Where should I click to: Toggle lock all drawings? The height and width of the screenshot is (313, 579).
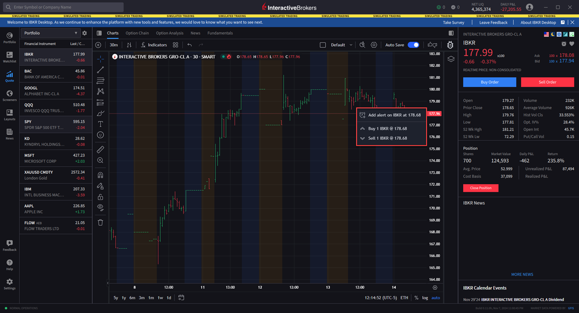pyautogui.click(x=100, y=197)
